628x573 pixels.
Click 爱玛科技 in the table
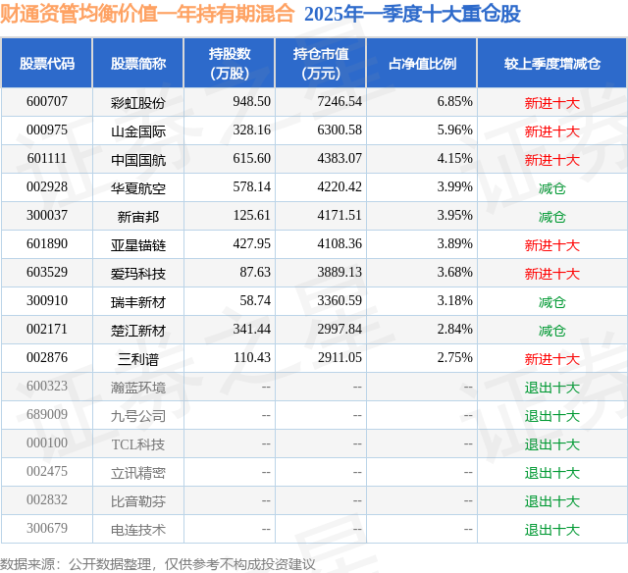coord(138,273)
